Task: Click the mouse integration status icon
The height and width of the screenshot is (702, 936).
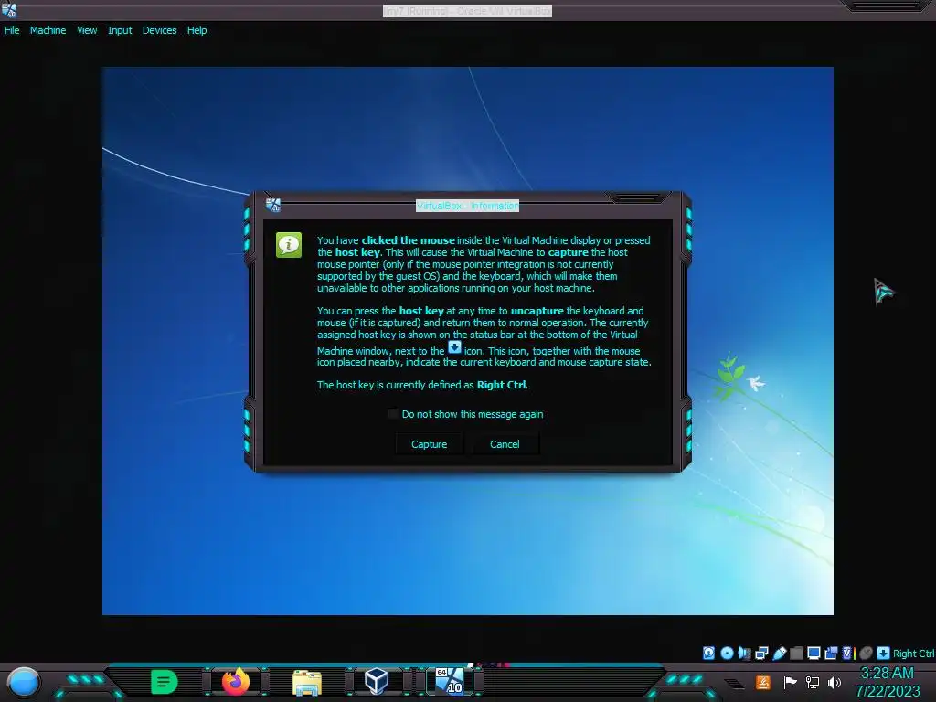Action: (x=867, y=653)
